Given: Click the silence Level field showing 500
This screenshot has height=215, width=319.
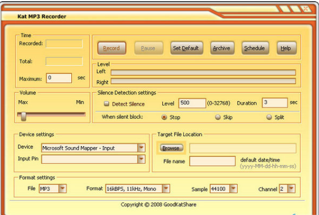Looking at the screenshot, I should (192, 103).
